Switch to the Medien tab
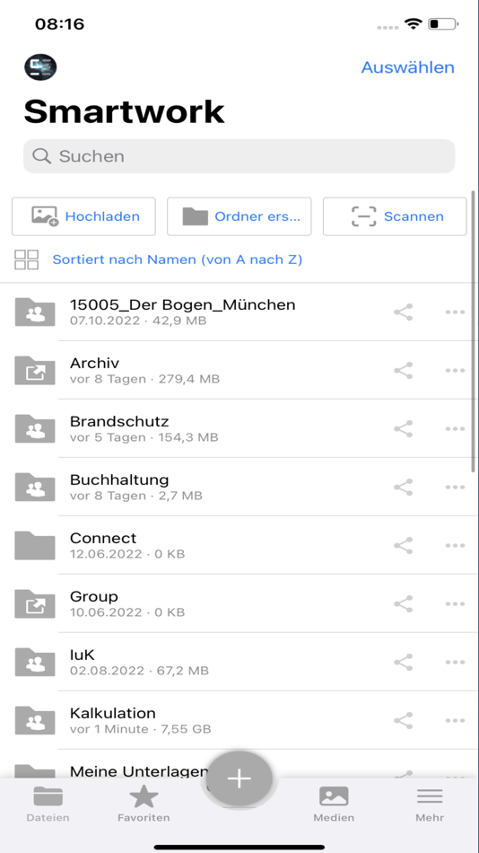 point(334,804)
